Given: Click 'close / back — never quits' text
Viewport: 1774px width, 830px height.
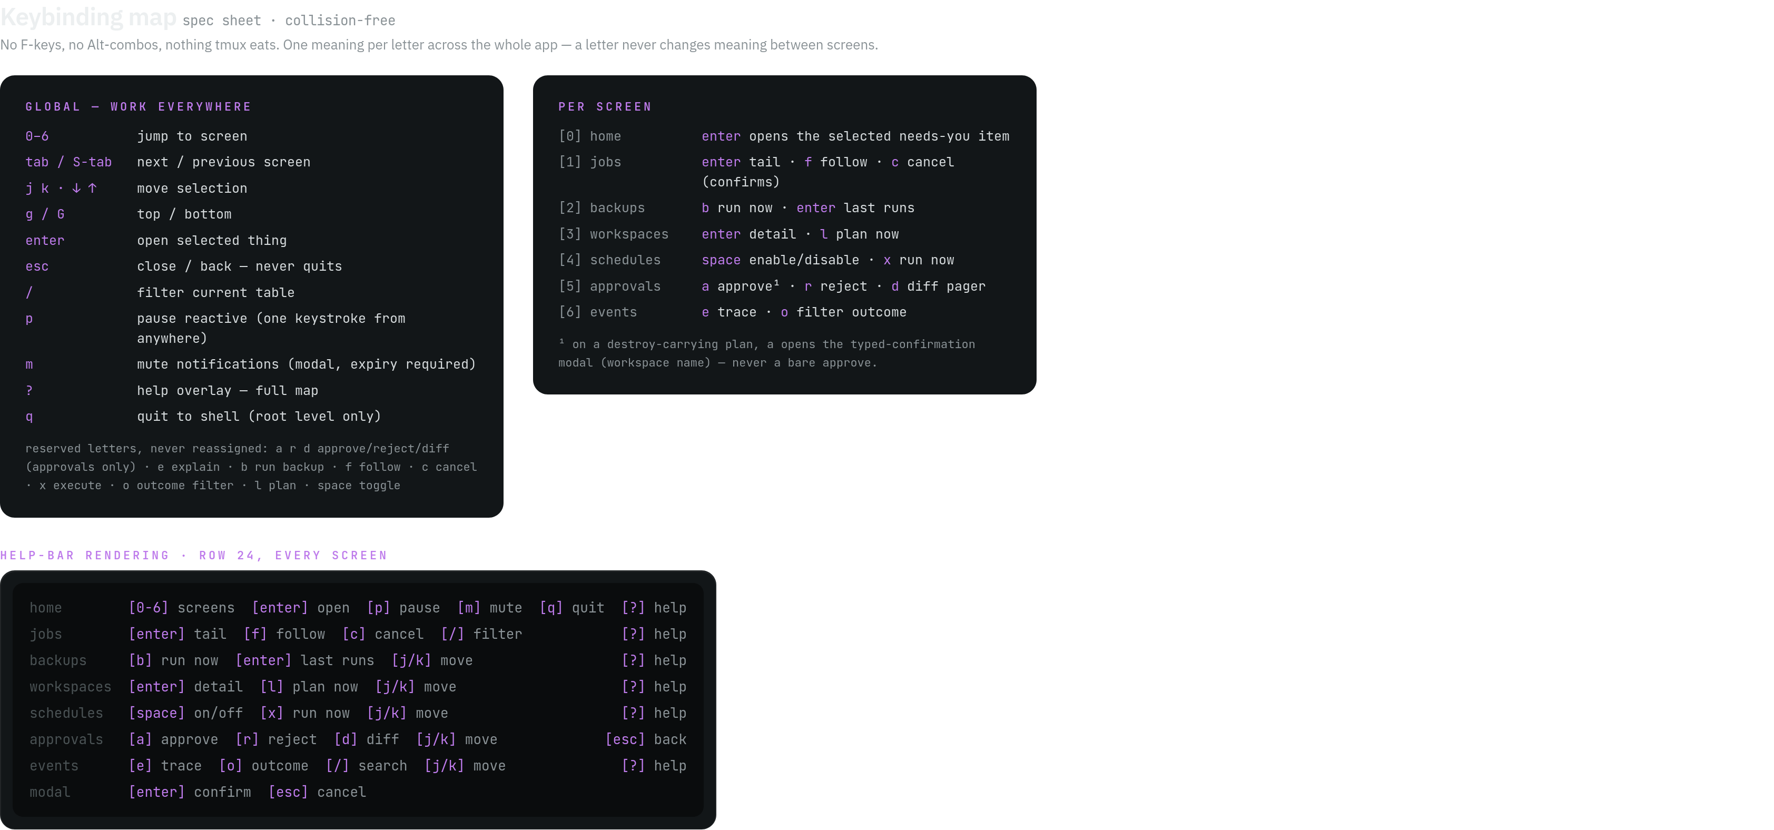Looking at the screenshot, I should coord(240,266).
